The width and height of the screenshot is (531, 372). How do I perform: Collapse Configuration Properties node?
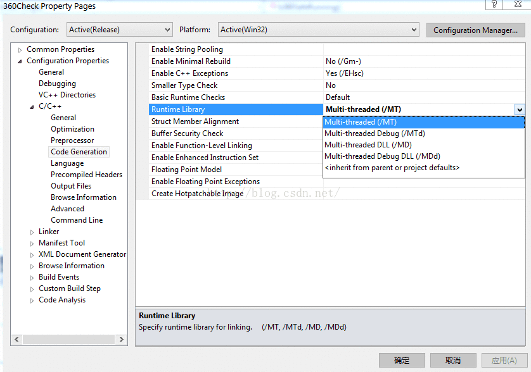20,61
